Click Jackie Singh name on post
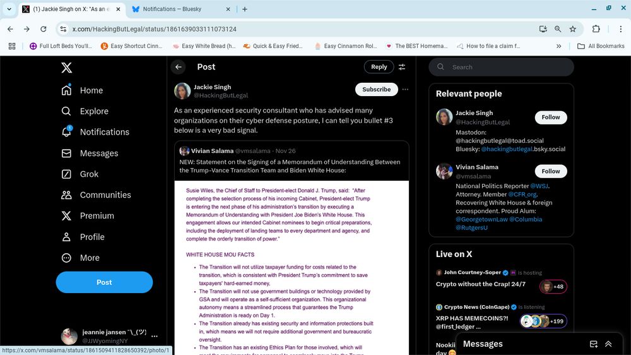 point(212,87)
